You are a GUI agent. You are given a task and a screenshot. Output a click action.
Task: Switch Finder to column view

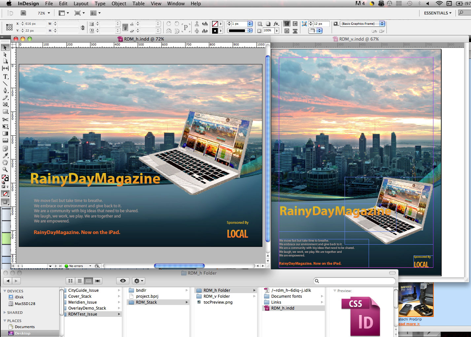point(88,281)
